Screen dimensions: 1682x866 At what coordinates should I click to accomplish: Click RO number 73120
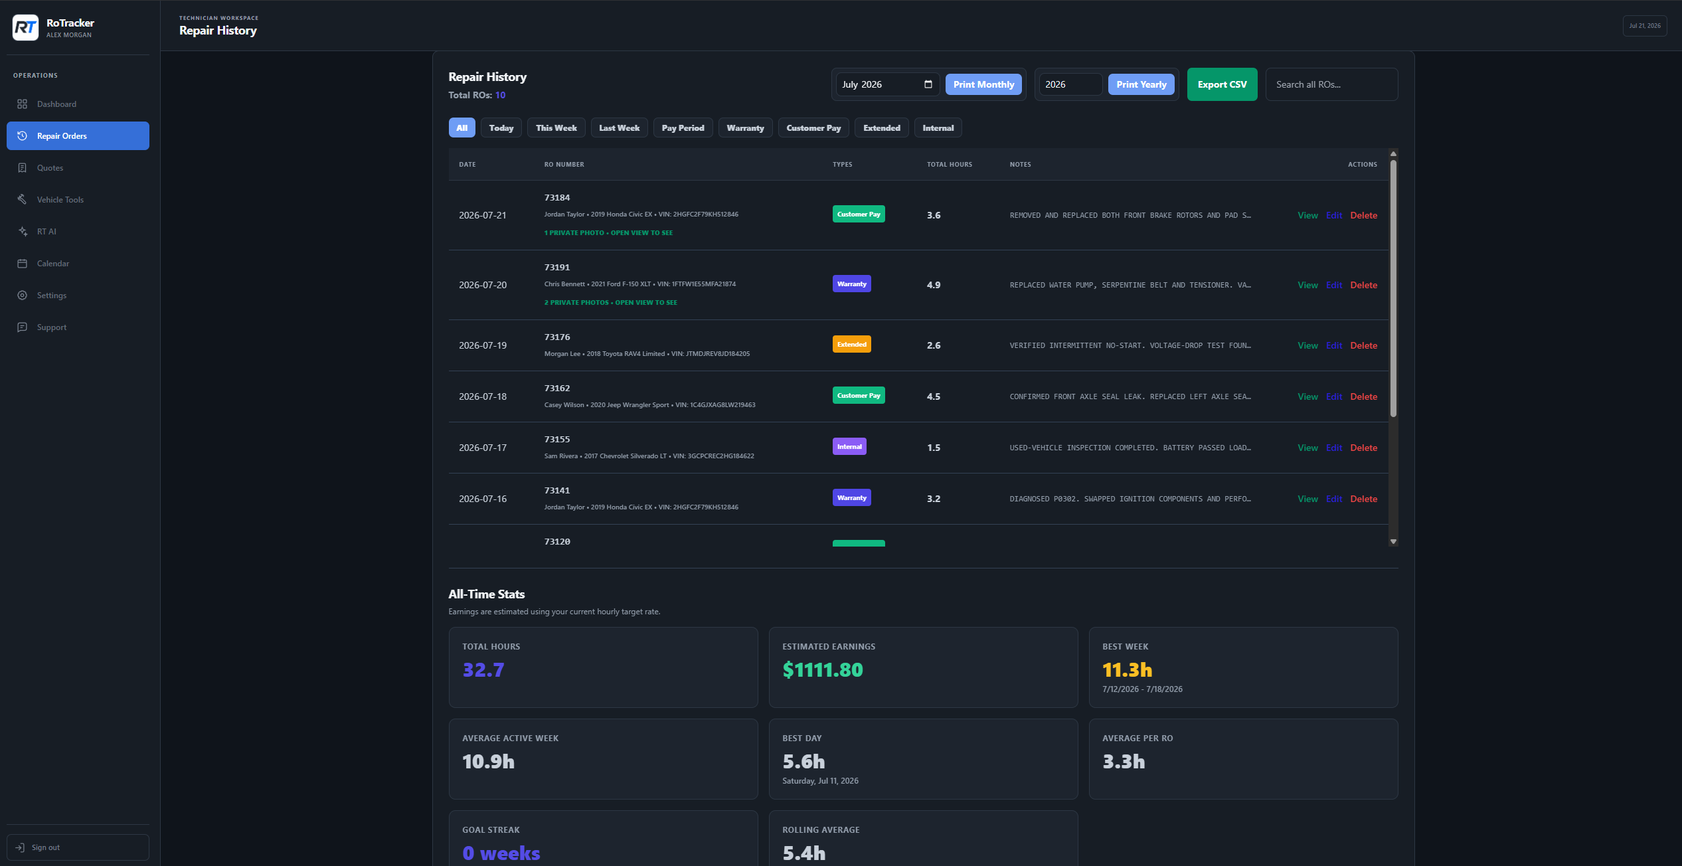(x=557, y=542)
